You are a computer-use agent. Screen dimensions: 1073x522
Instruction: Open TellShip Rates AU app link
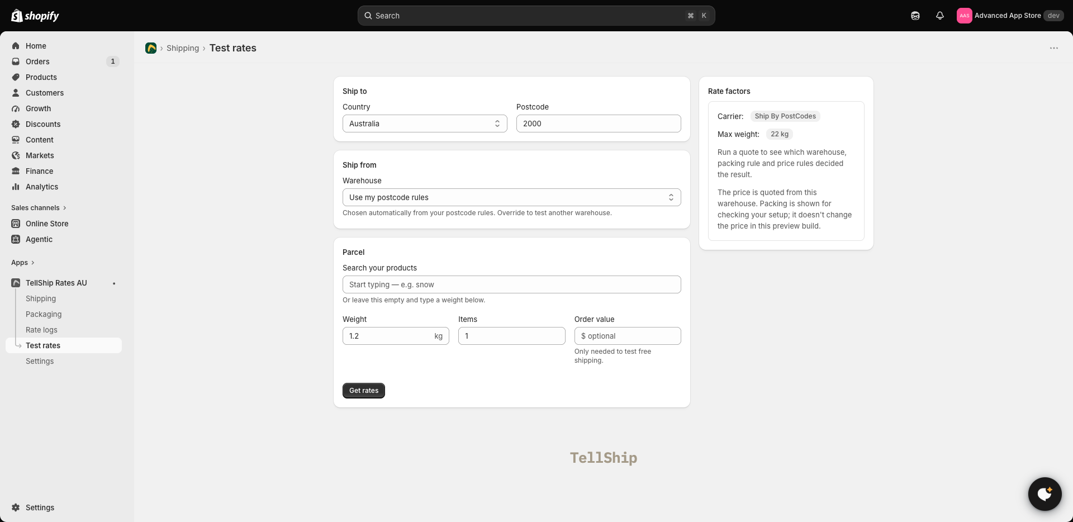[x=56, y=283]
